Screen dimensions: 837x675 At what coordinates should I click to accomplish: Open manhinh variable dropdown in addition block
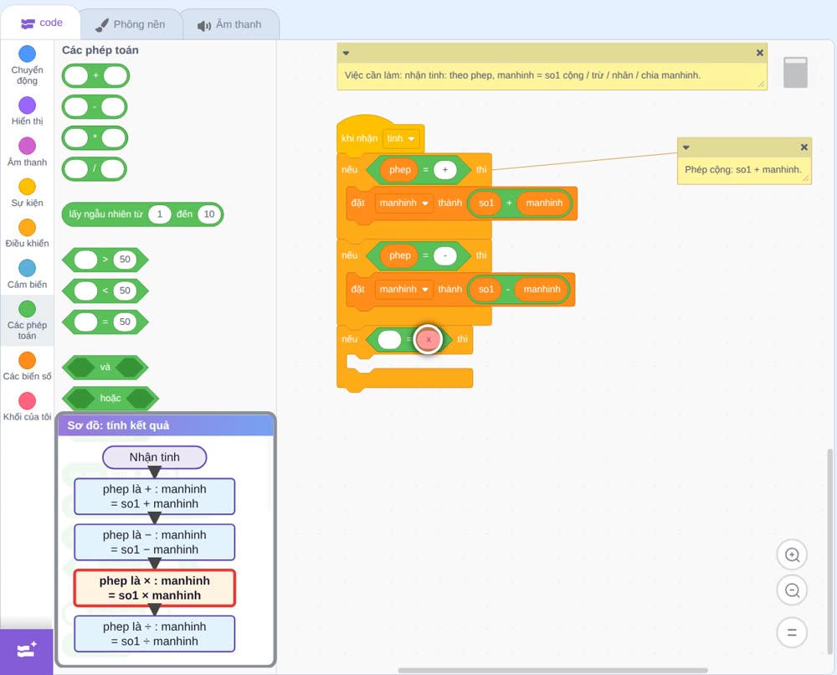click(x=403, y=203)
